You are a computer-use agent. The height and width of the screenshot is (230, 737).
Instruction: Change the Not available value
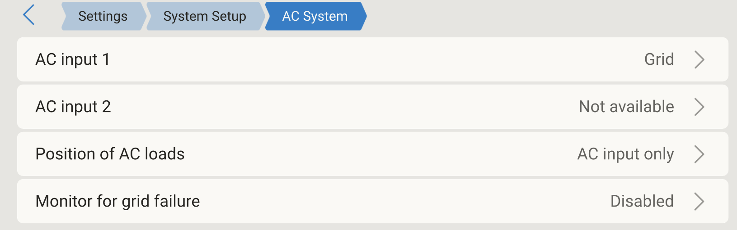point(626,107)
